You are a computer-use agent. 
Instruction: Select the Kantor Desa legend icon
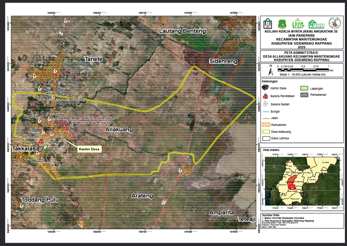coord(266,88)
